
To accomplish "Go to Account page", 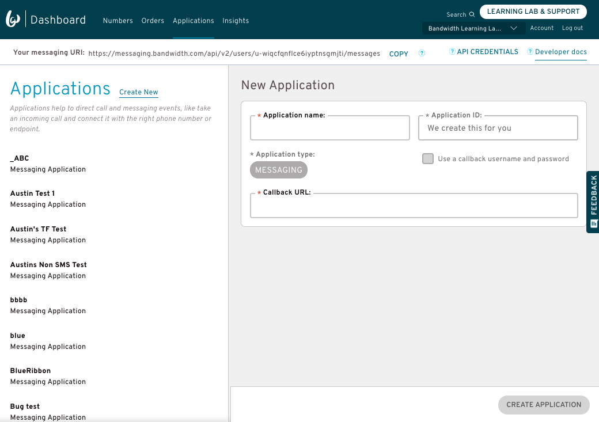I will tap(542, 28).
